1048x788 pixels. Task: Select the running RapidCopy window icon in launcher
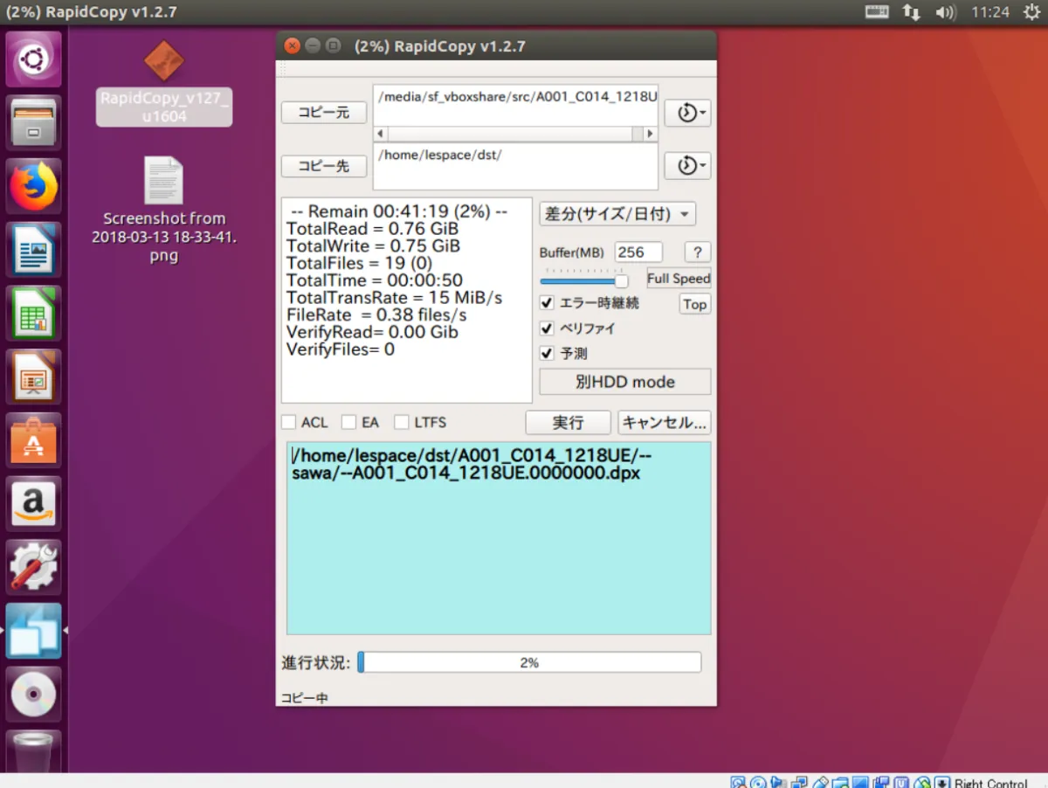(x=34, y=630)
